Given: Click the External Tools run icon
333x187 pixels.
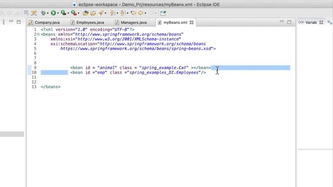Looking at the screenshot, I should pyautogui.click(x=74, y=13).
